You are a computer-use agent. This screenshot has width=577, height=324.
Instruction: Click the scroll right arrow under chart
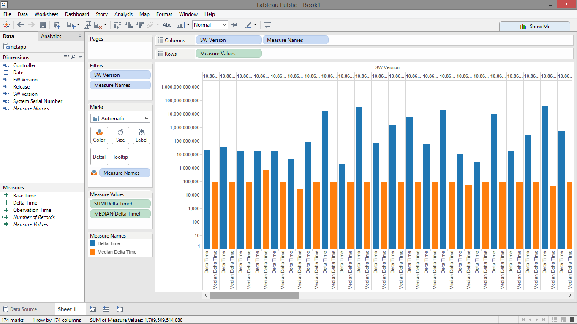click(x=569, y=295)
